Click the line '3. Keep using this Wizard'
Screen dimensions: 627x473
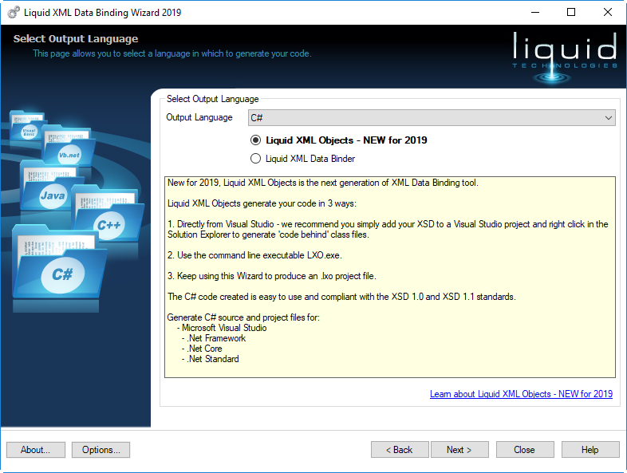(271, 276)
